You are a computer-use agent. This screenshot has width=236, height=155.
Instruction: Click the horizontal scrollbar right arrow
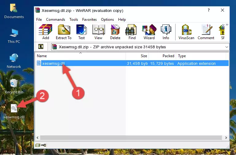[x=226, y=138]
